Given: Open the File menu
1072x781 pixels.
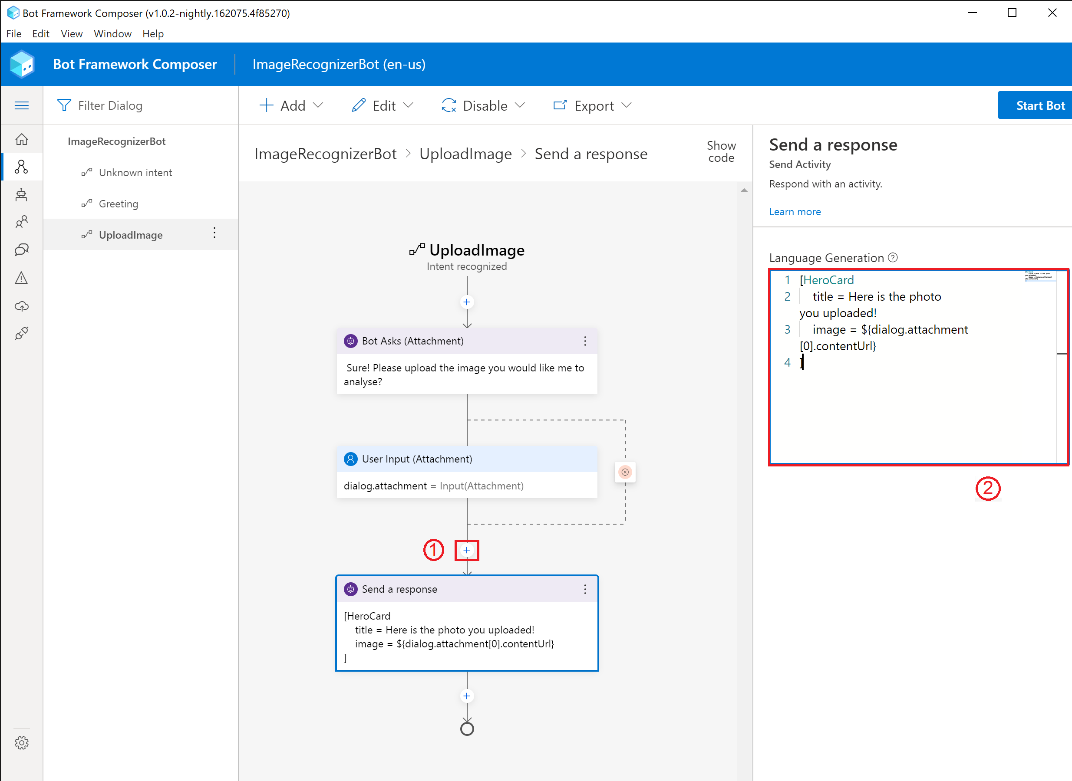Looking at the screenshot, I should coord(14,34).
